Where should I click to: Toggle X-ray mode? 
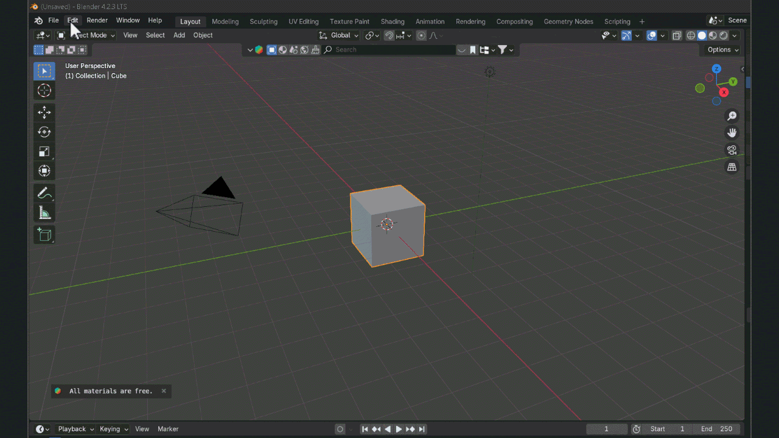677,35
